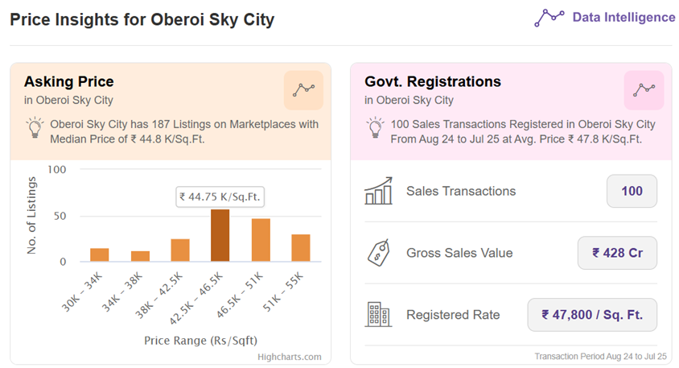Click the 100 sales transactions value badge
Screen dimensions: 679x368
click(632, 192)
